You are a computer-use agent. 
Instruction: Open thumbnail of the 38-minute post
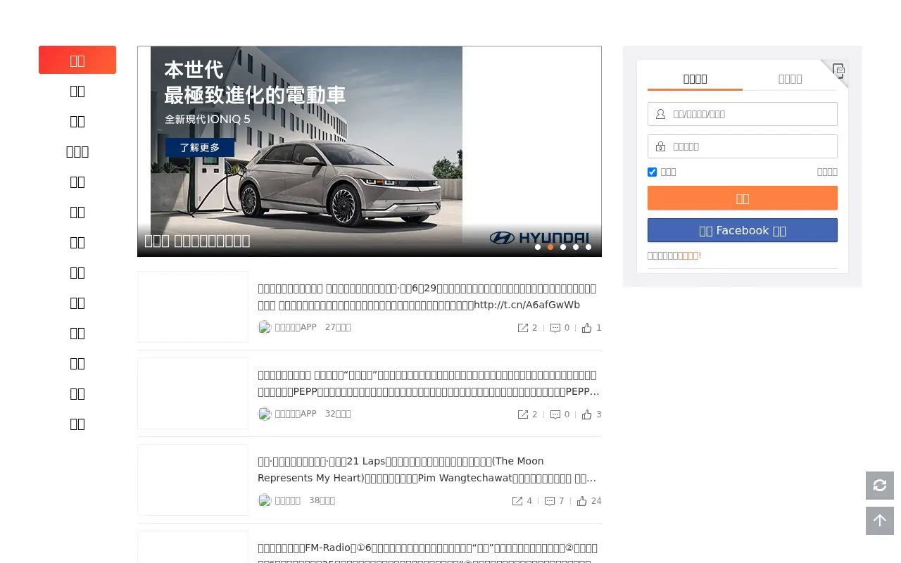point(193,480)
